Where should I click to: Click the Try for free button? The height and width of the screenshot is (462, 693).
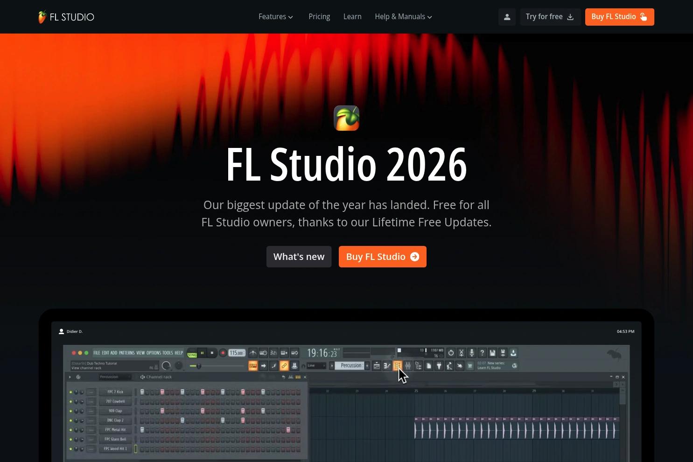tap(550, 17)
